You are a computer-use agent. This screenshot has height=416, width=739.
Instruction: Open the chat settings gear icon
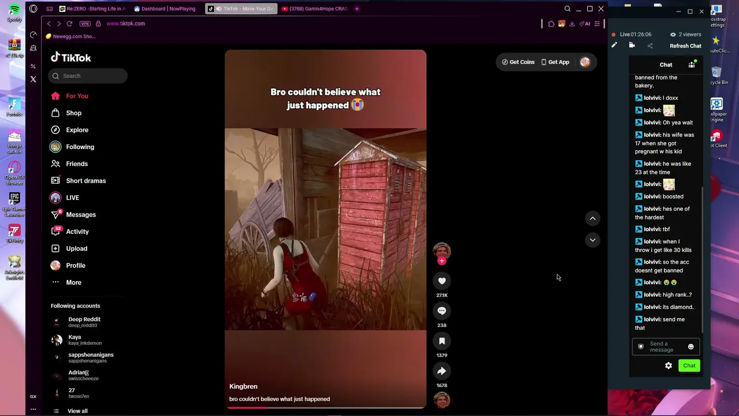(x=669, y=366)
